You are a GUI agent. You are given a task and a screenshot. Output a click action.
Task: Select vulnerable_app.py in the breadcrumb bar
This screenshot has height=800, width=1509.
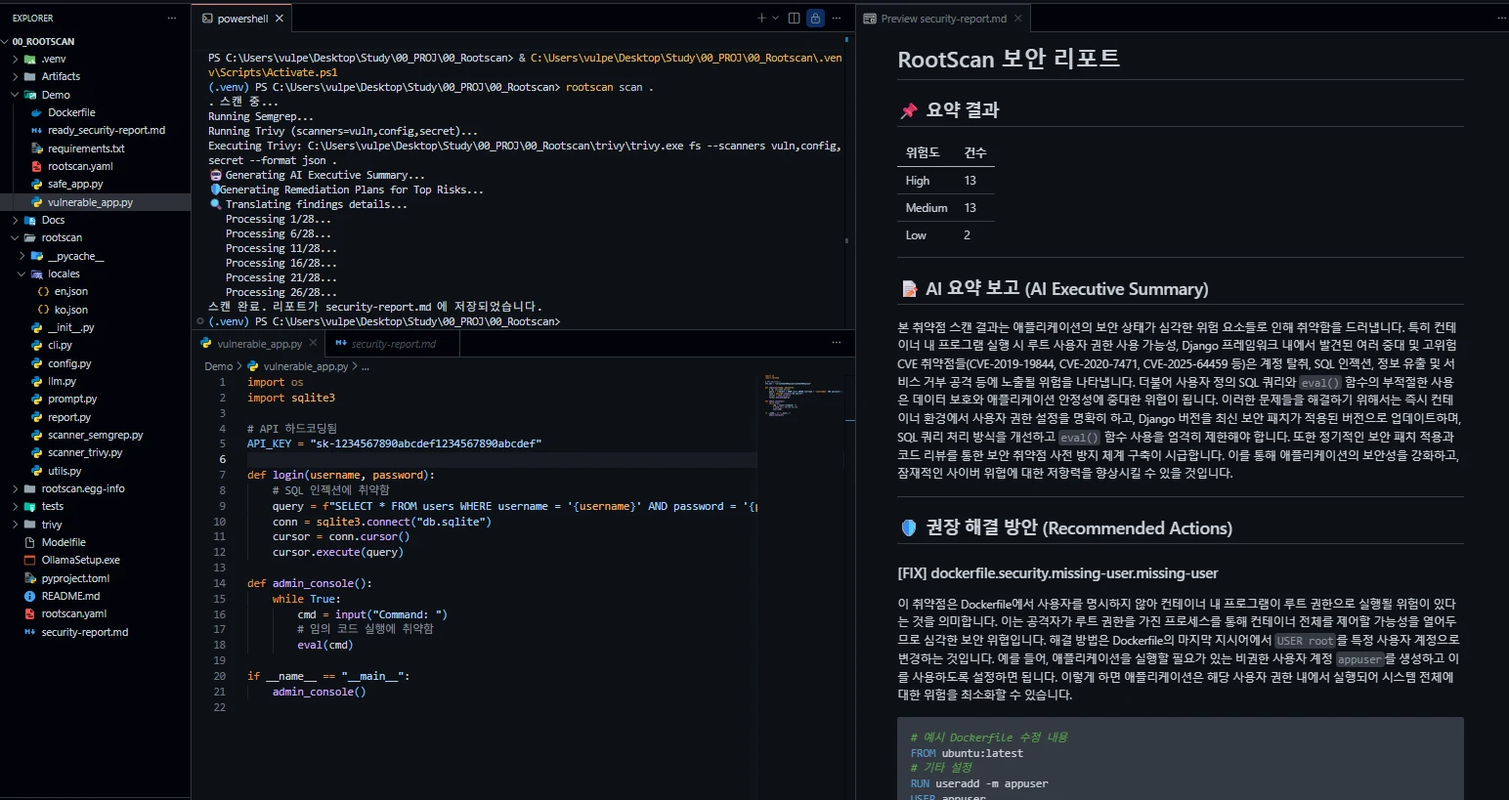pos(306,365)
